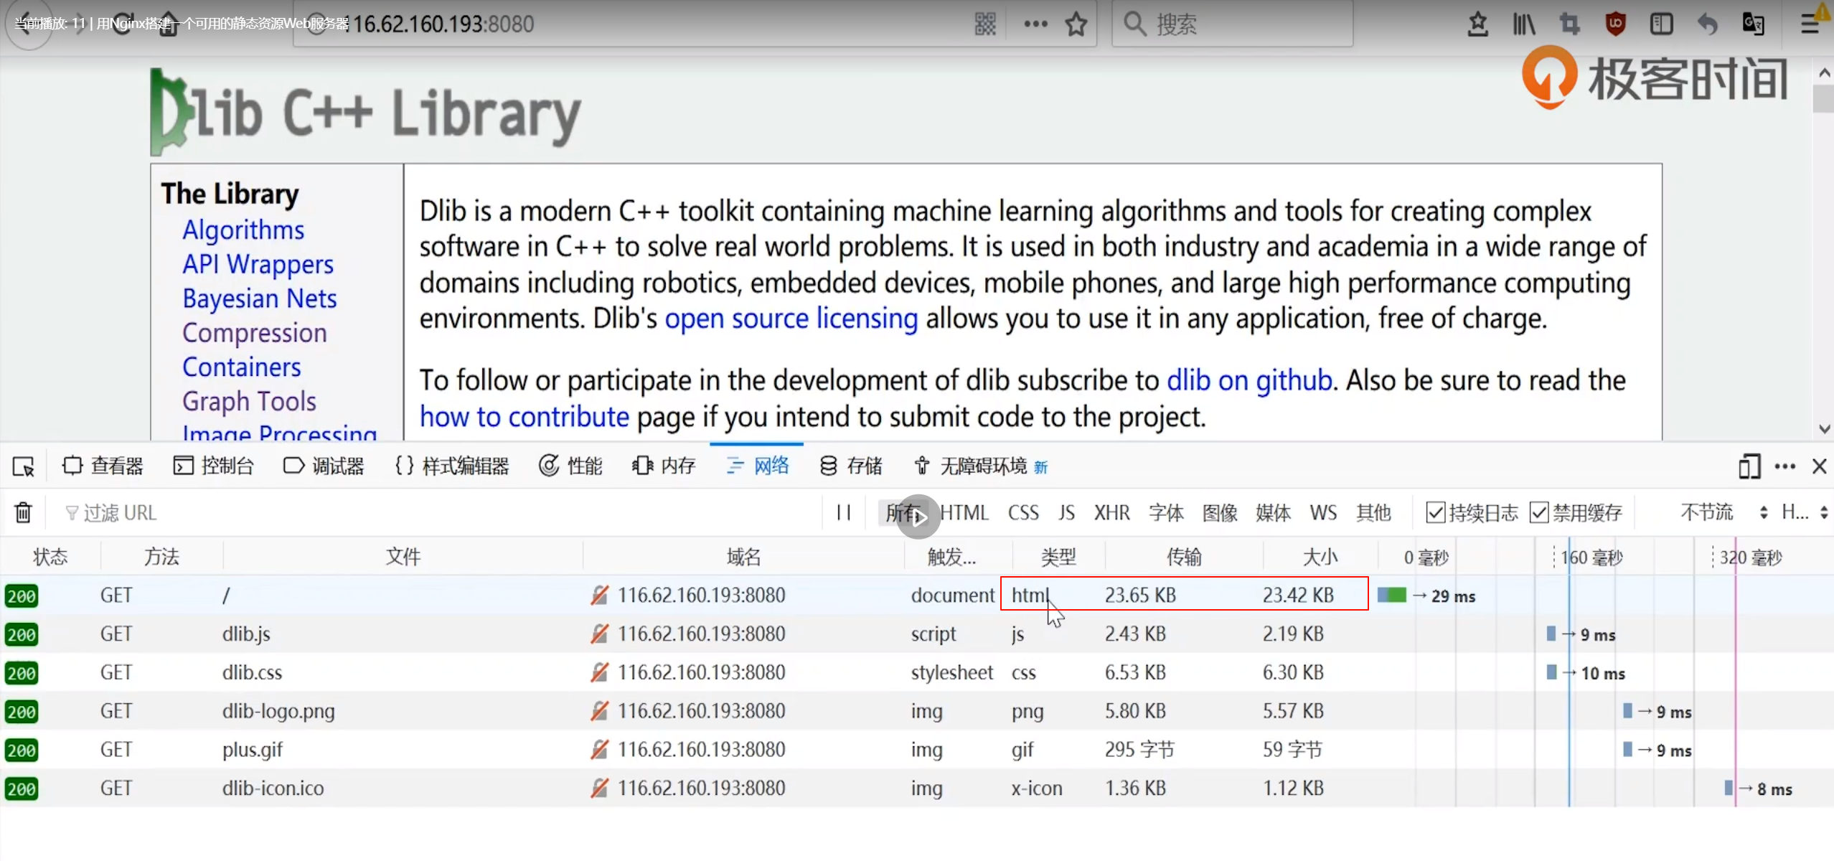Switch to the 控制台 console tab
This screenshot has height=861, width=1834.
point(213,466)
